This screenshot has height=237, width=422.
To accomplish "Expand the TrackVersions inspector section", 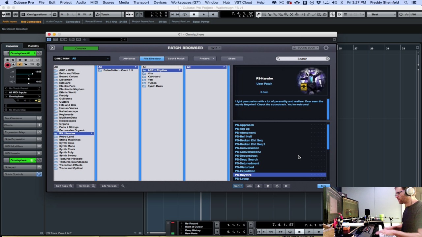I will pos(22,118).
